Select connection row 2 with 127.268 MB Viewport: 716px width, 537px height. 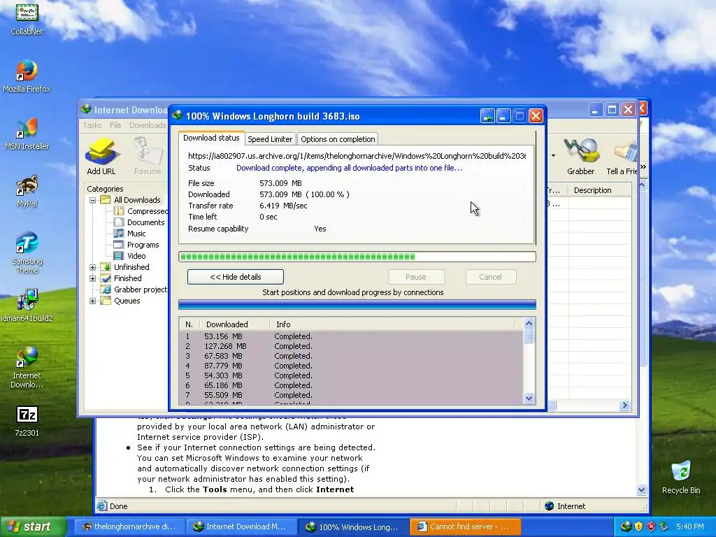[x=351, y=346]
